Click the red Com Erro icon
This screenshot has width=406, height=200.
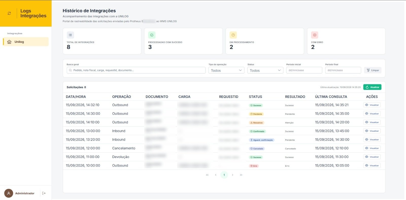pos(315,35)
